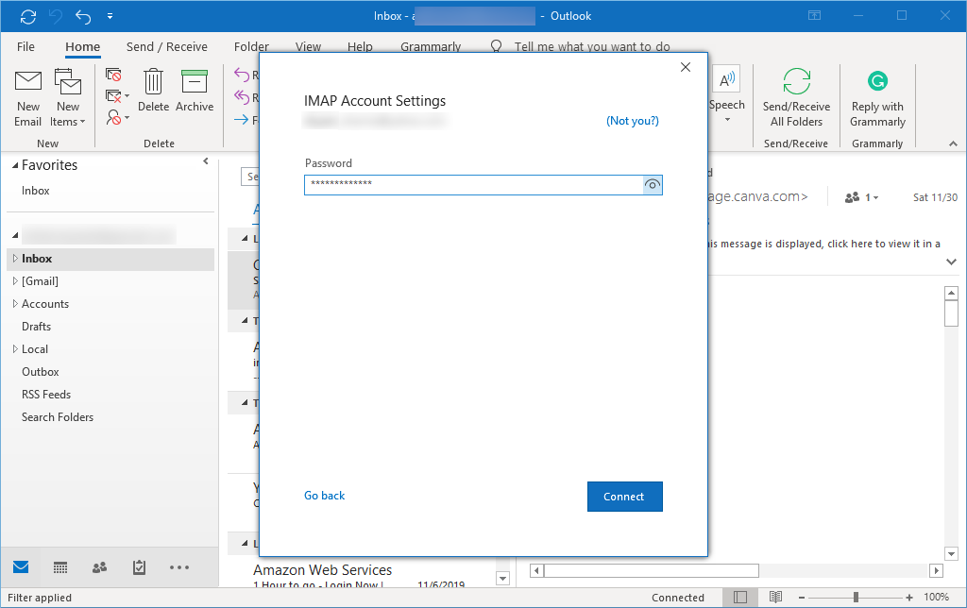967x608 pixels.
Task: Switch to Mail view icon
Action: (x=21, y=567)
